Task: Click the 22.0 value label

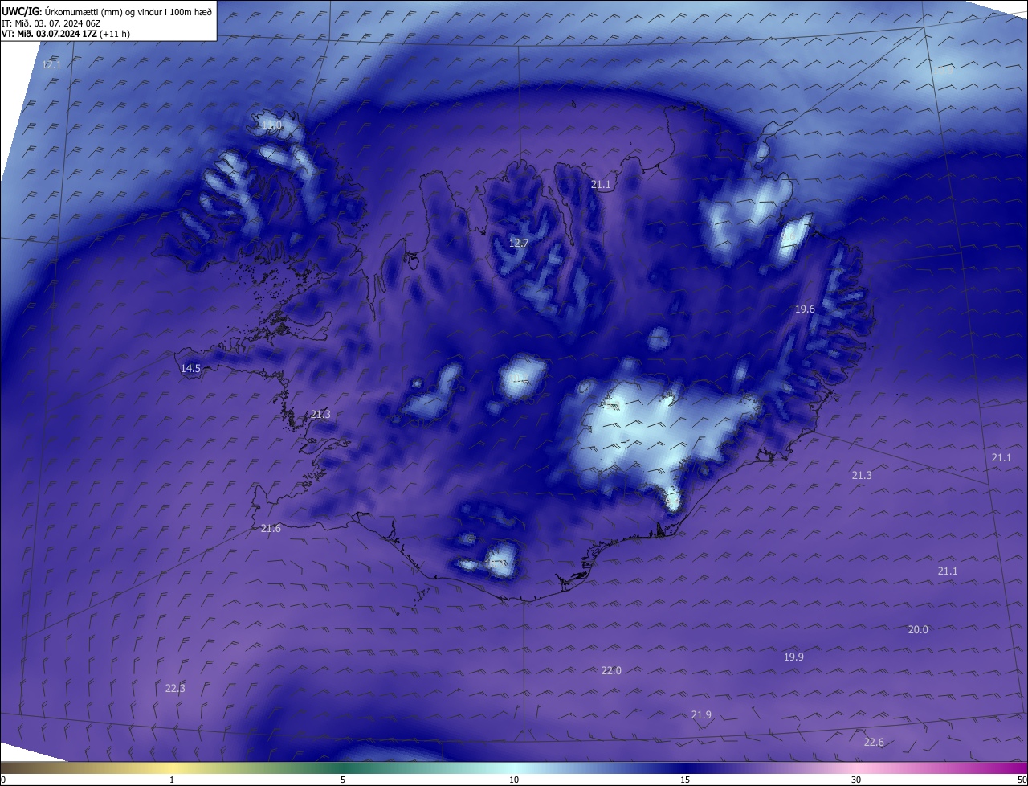Action: [x=611, y=670]
